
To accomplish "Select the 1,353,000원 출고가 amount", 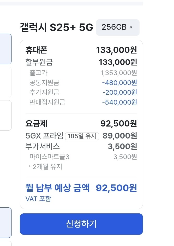I will [x=119, y=73].
